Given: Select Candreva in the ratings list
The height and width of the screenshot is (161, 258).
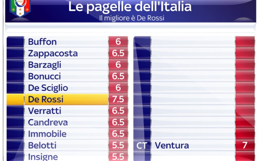Looking at the screenshot, I should pyautogui.click(x=48, y=122).
